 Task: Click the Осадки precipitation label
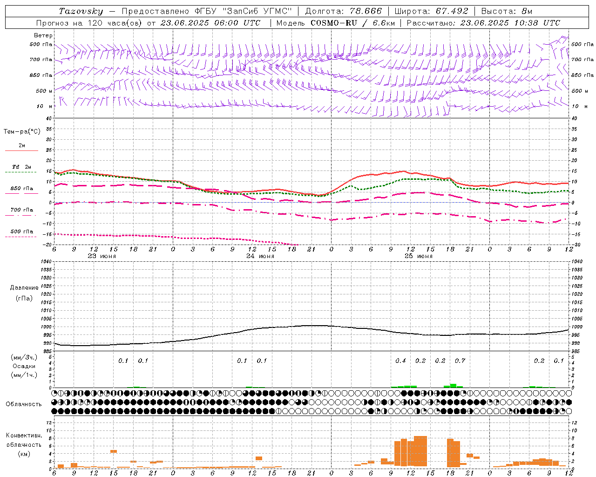tap(24, 366)
